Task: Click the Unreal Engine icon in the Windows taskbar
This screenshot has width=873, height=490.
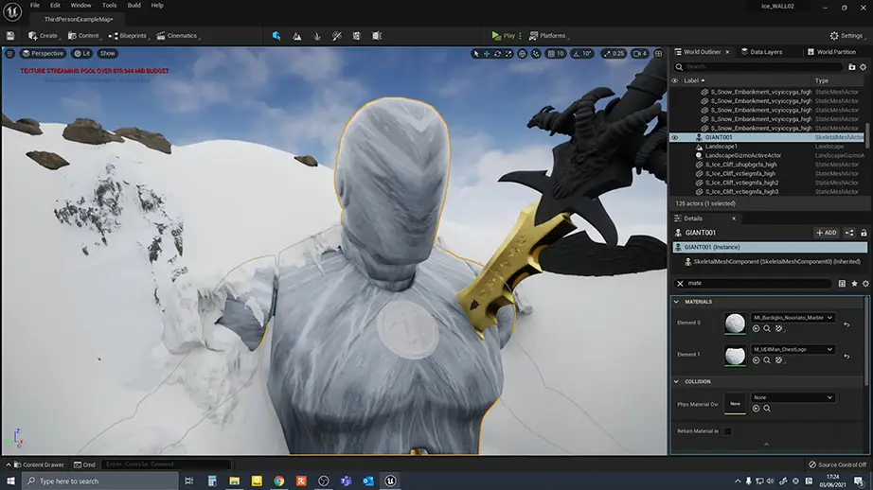Action: click(x=390, y=481)
